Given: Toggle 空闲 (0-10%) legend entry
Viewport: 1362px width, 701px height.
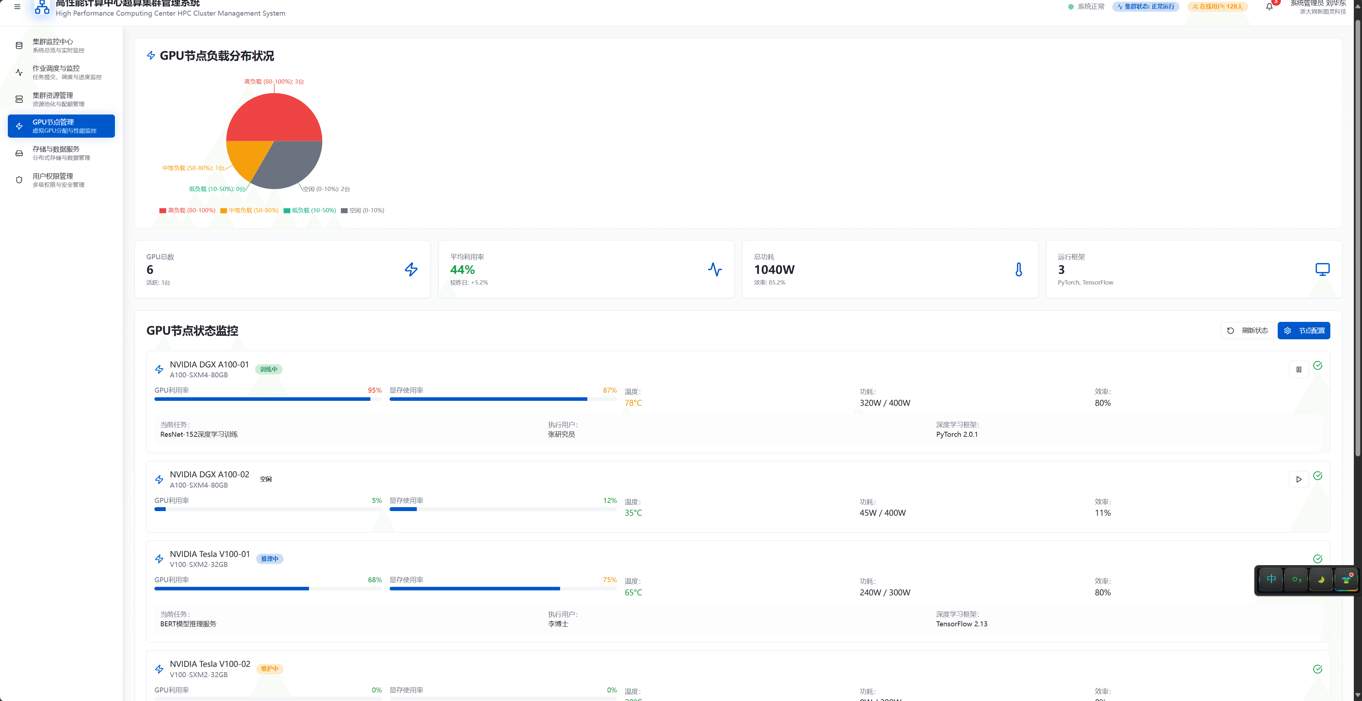Looking at the screenshot, I should (363, 211).
